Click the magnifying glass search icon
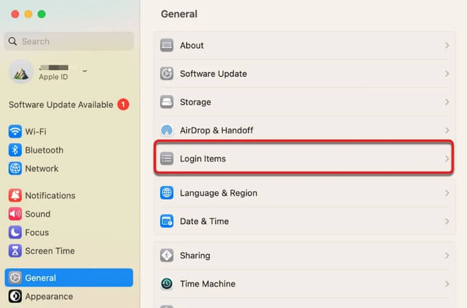This screenshot has height=308, width=467. coord(13,41)
